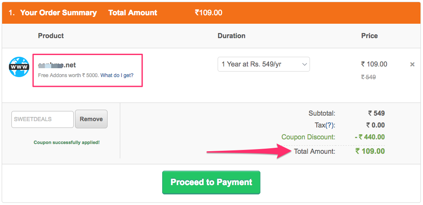The height and width of the screenshot is (205, 423).
Task: Click the Product column heading
Action: pos(51,36)
